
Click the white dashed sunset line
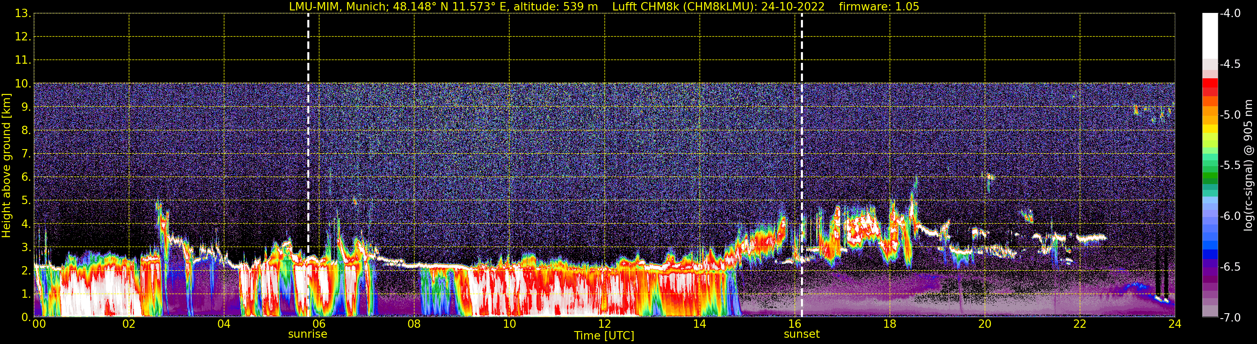tap(802, 165)
